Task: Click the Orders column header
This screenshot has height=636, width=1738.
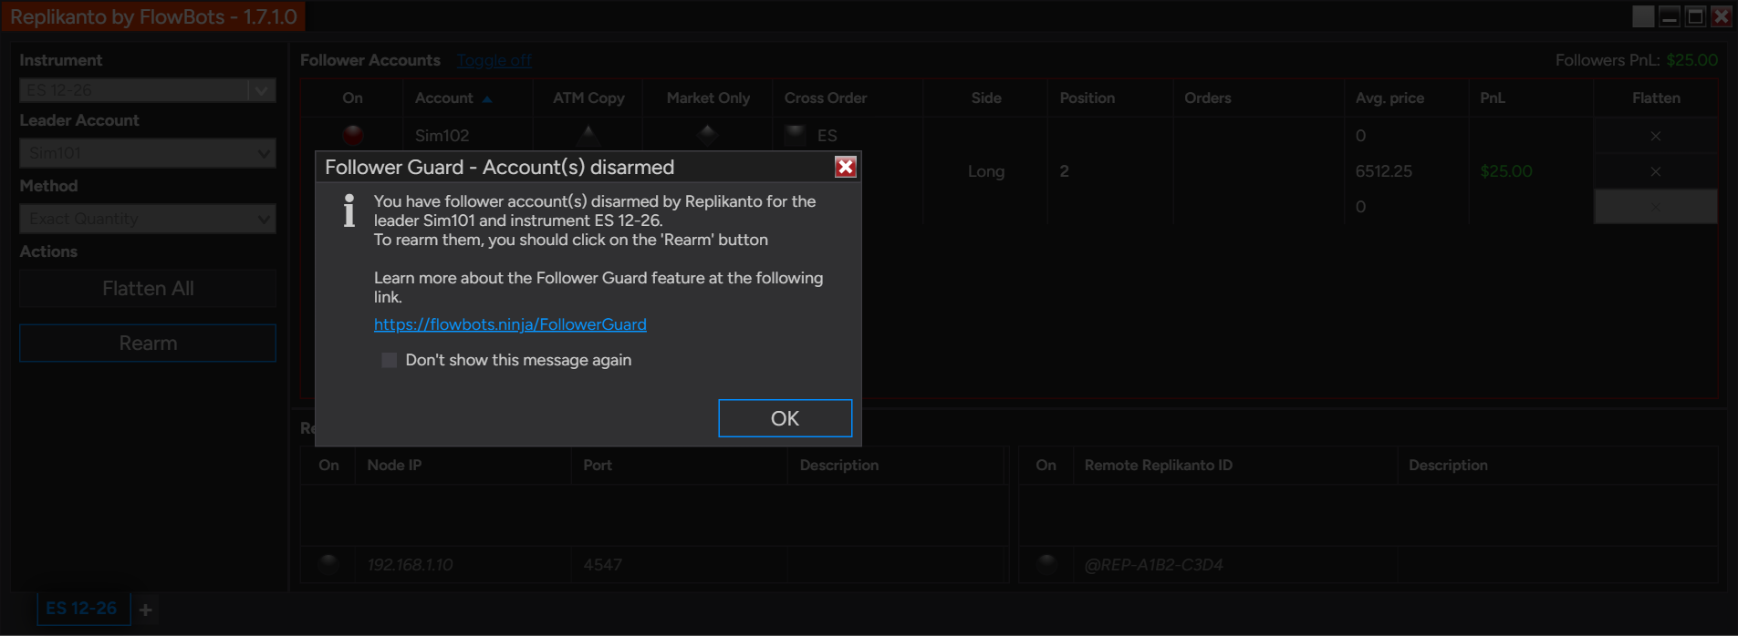Action: (1258, 97)
